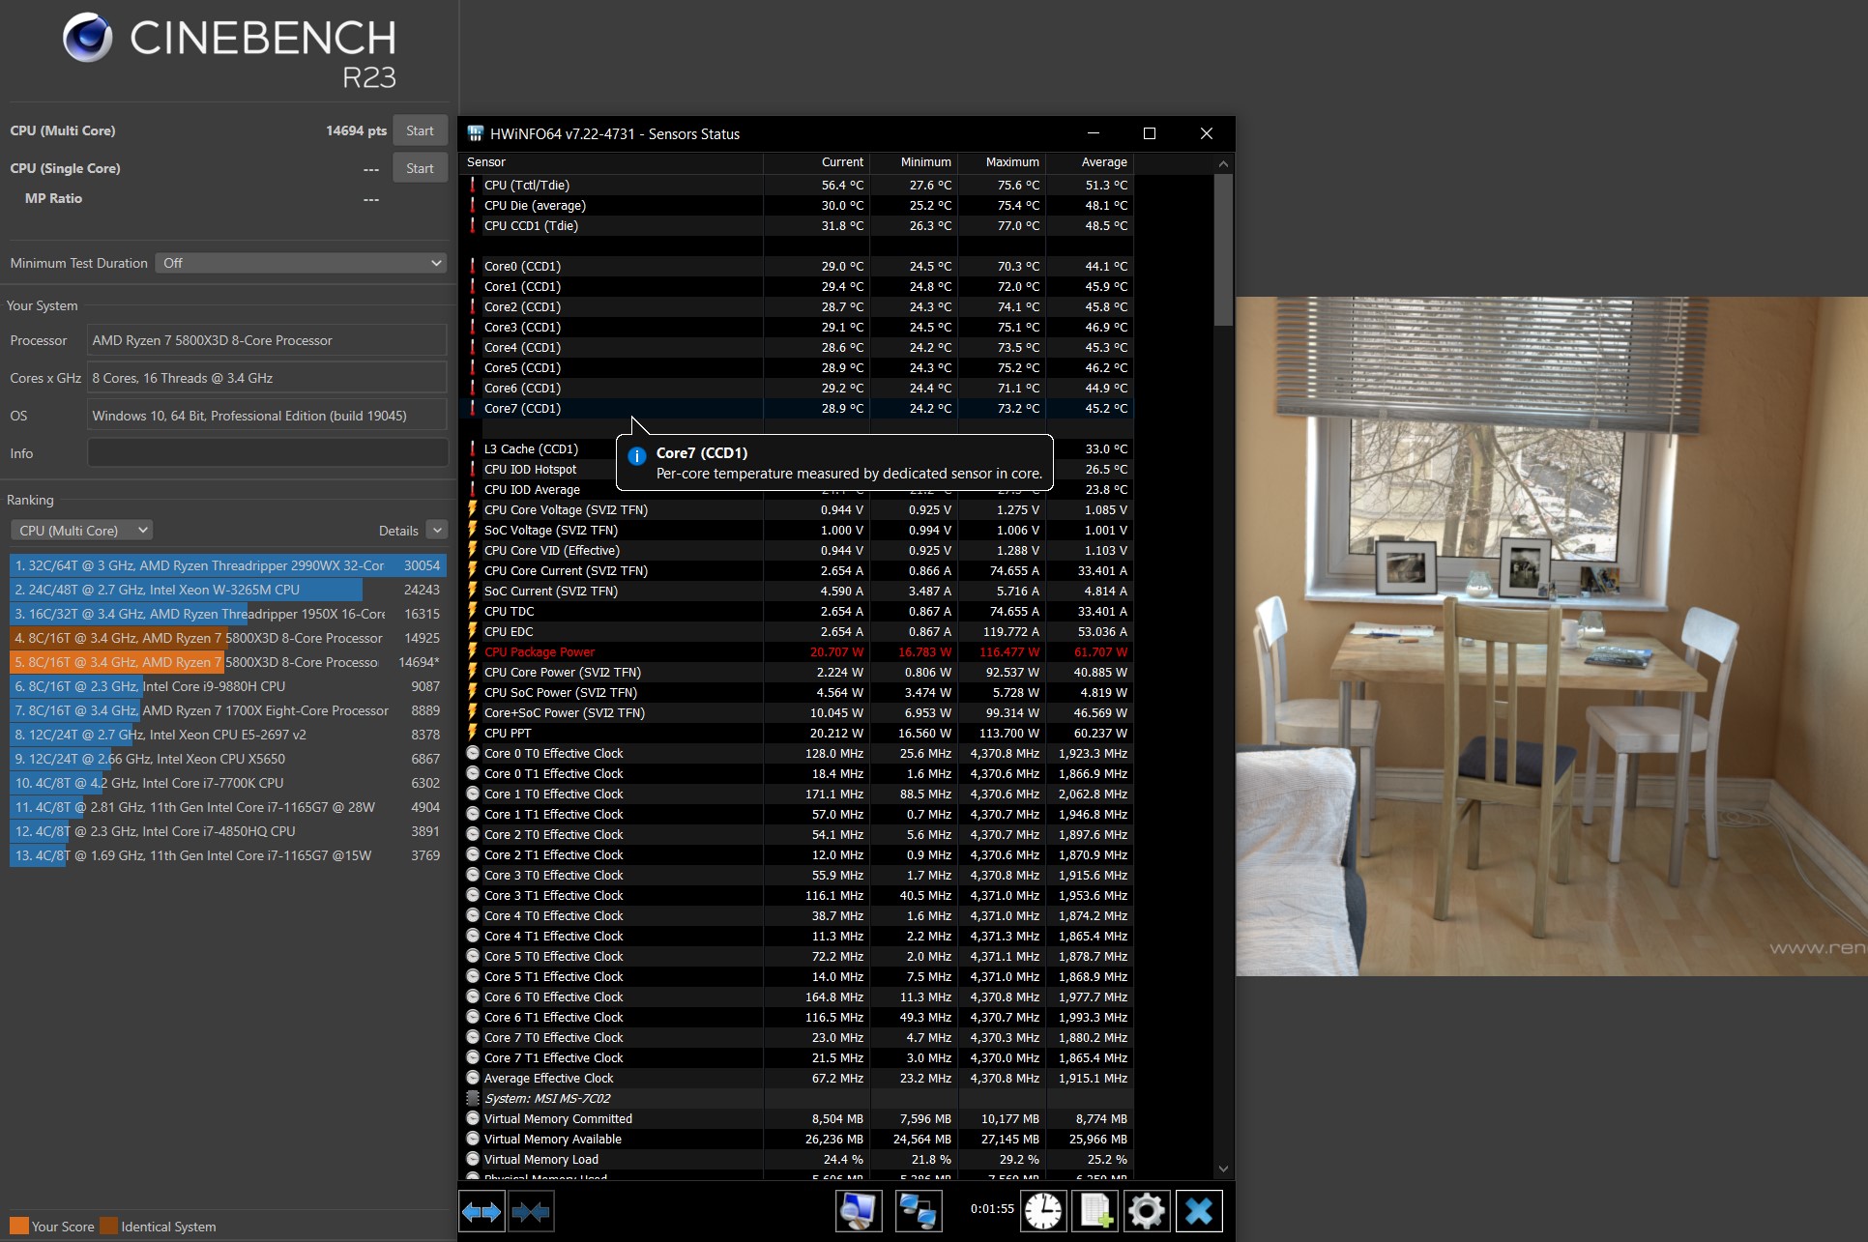Click inside the Info text field
This screenshot has height=1242, width=1868.
click(267, 453)
